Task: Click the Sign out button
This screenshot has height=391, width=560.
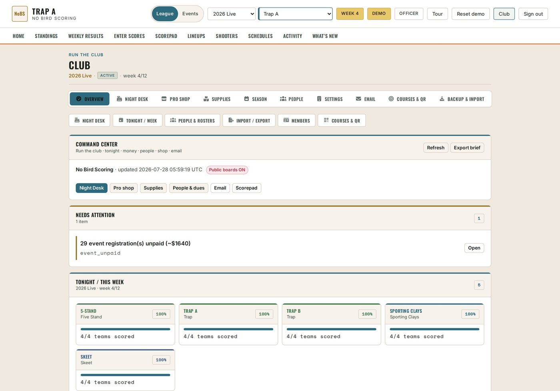Action: tap(533, 14)
